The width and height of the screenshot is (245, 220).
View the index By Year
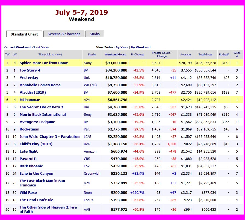pos(122,47)
